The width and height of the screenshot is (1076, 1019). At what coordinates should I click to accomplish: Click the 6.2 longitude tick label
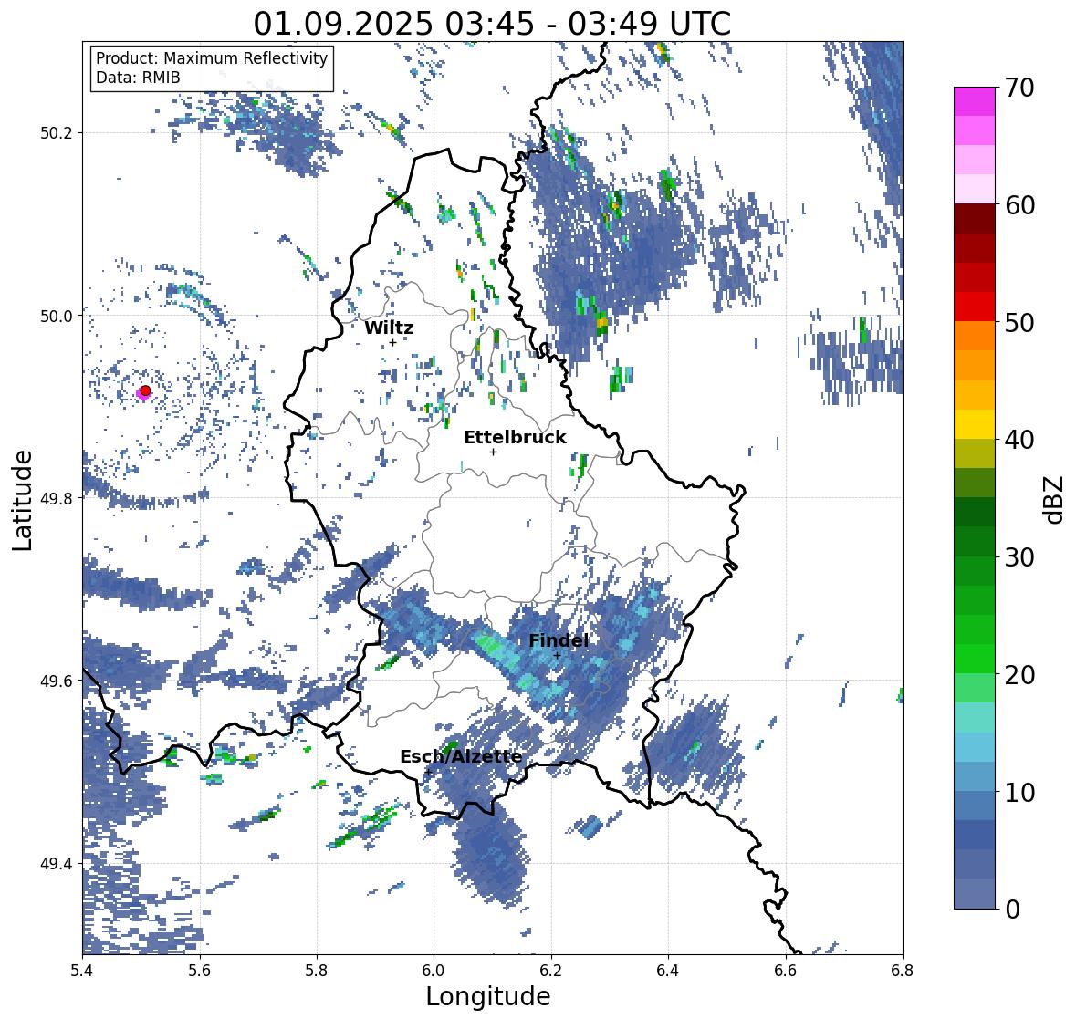tap(551, 971)
